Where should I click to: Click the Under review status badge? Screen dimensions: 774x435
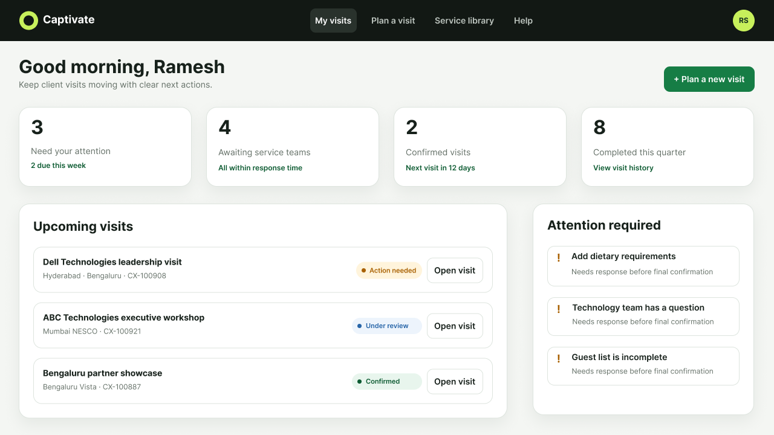click(x=387, y=326)
